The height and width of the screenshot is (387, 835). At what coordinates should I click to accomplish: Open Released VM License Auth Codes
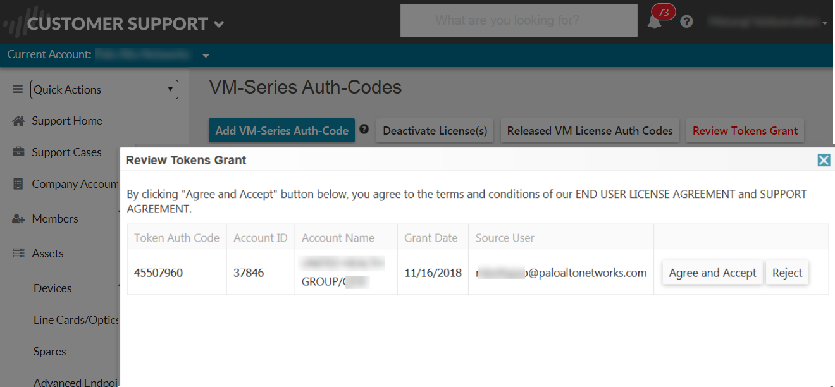[590, 131]
